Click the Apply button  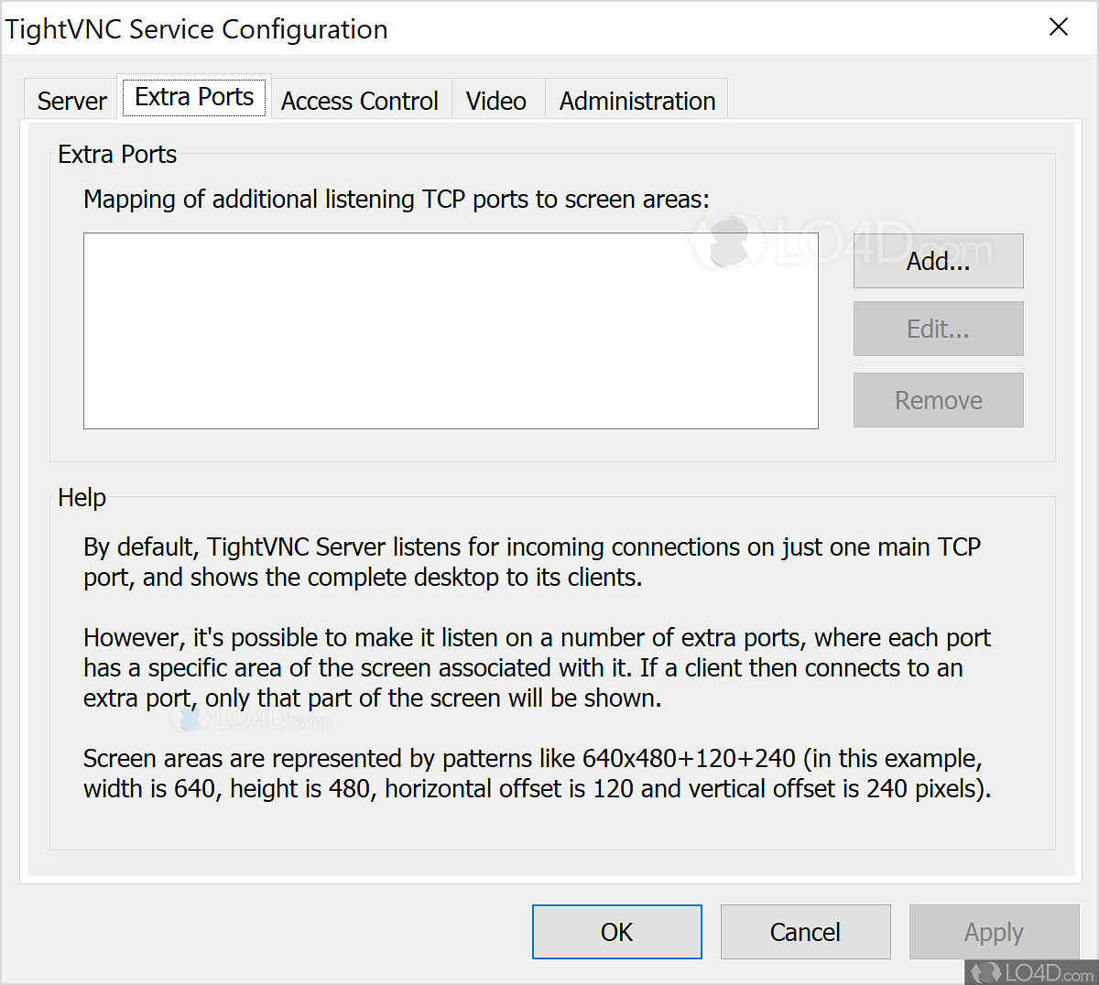(x=994, y=932)
